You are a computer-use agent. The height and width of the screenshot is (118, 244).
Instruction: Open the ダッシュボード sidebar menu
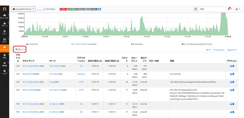[x=4, y=16]
